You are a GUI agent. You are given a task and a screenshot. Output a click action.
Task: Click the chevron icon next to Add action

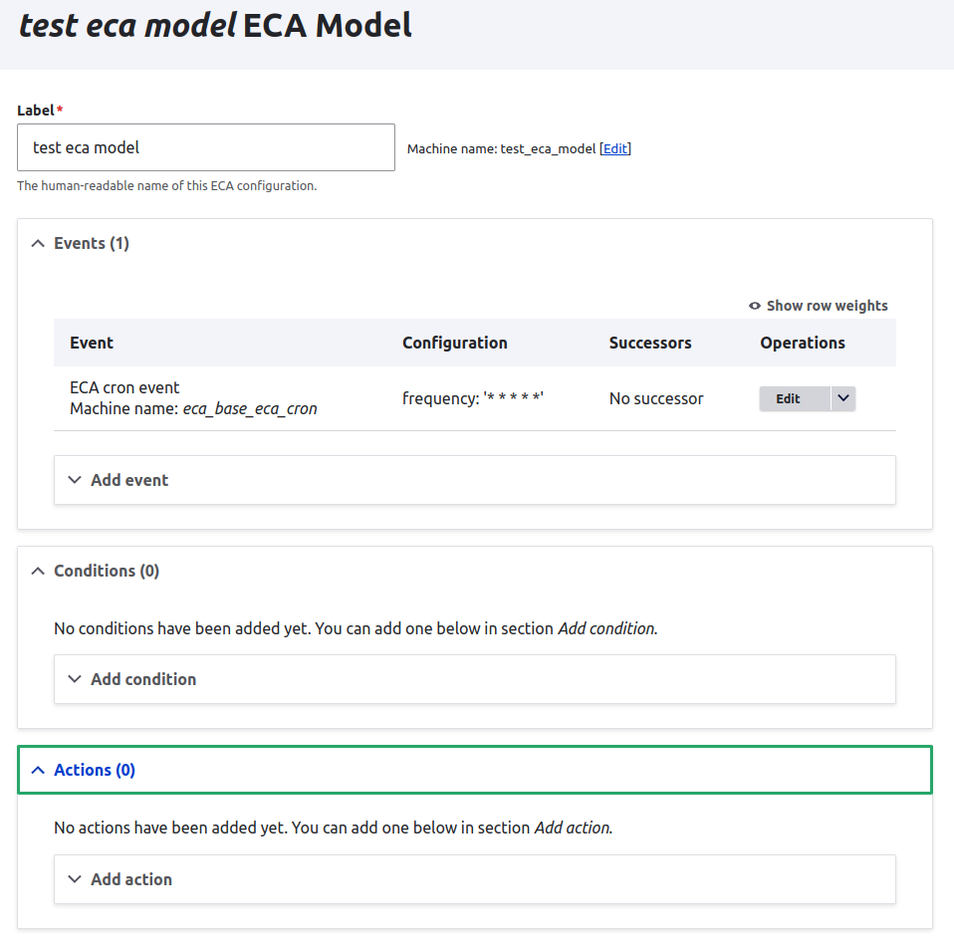(74, 879)
